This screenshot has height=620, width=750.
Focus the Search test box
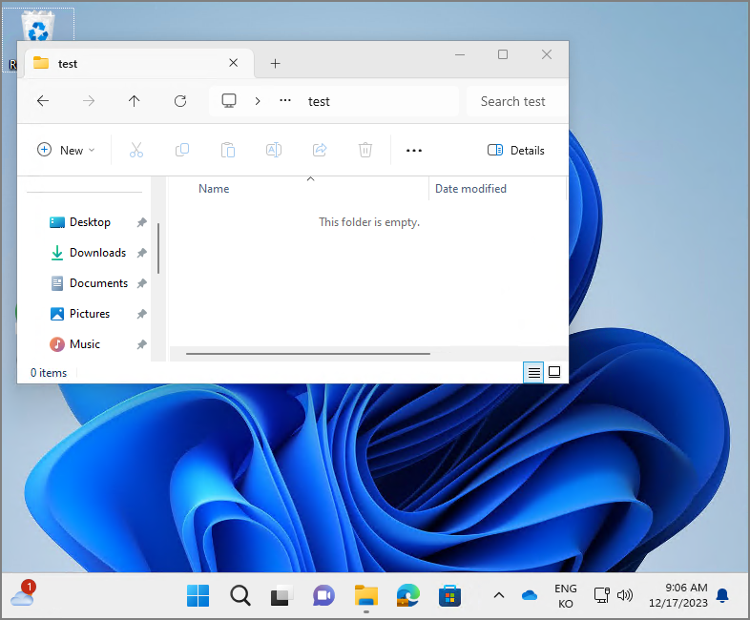pos(516,101)
